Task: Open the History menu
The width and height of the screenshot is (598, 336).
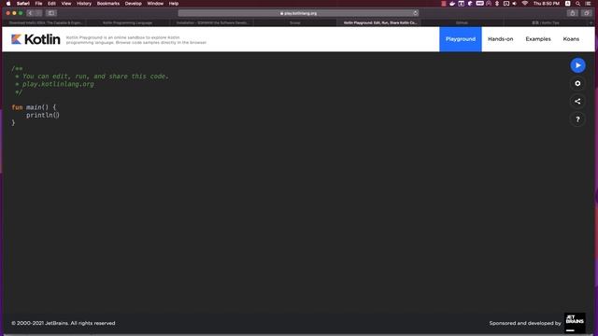Action: (84, 4)
